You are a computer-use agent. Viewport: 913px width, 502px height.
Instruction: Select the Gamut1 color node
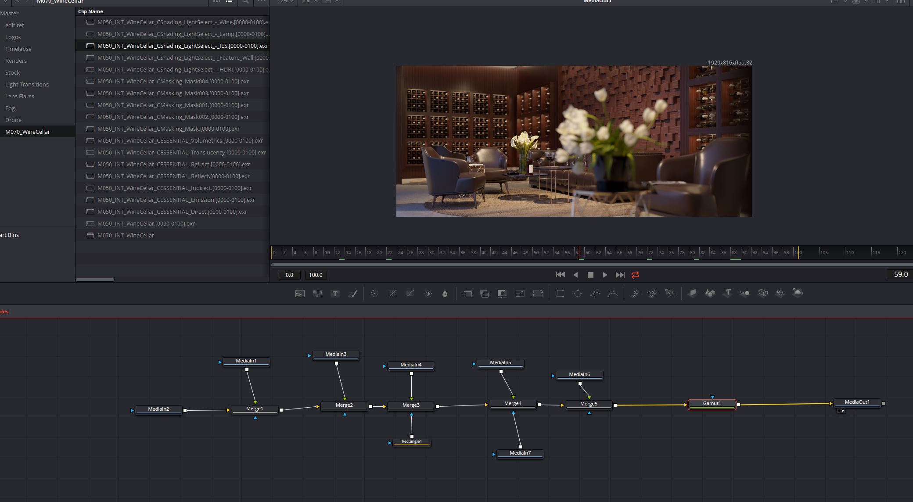pos(712,403)
